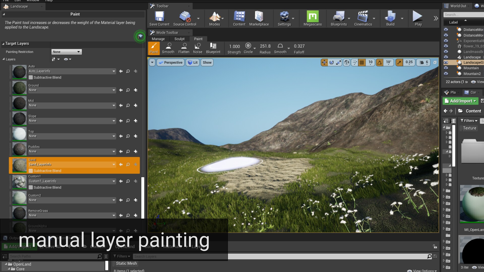Activate the Noise tool
Viewport: 484px width, 272px height.
click(x=198, y=48)
